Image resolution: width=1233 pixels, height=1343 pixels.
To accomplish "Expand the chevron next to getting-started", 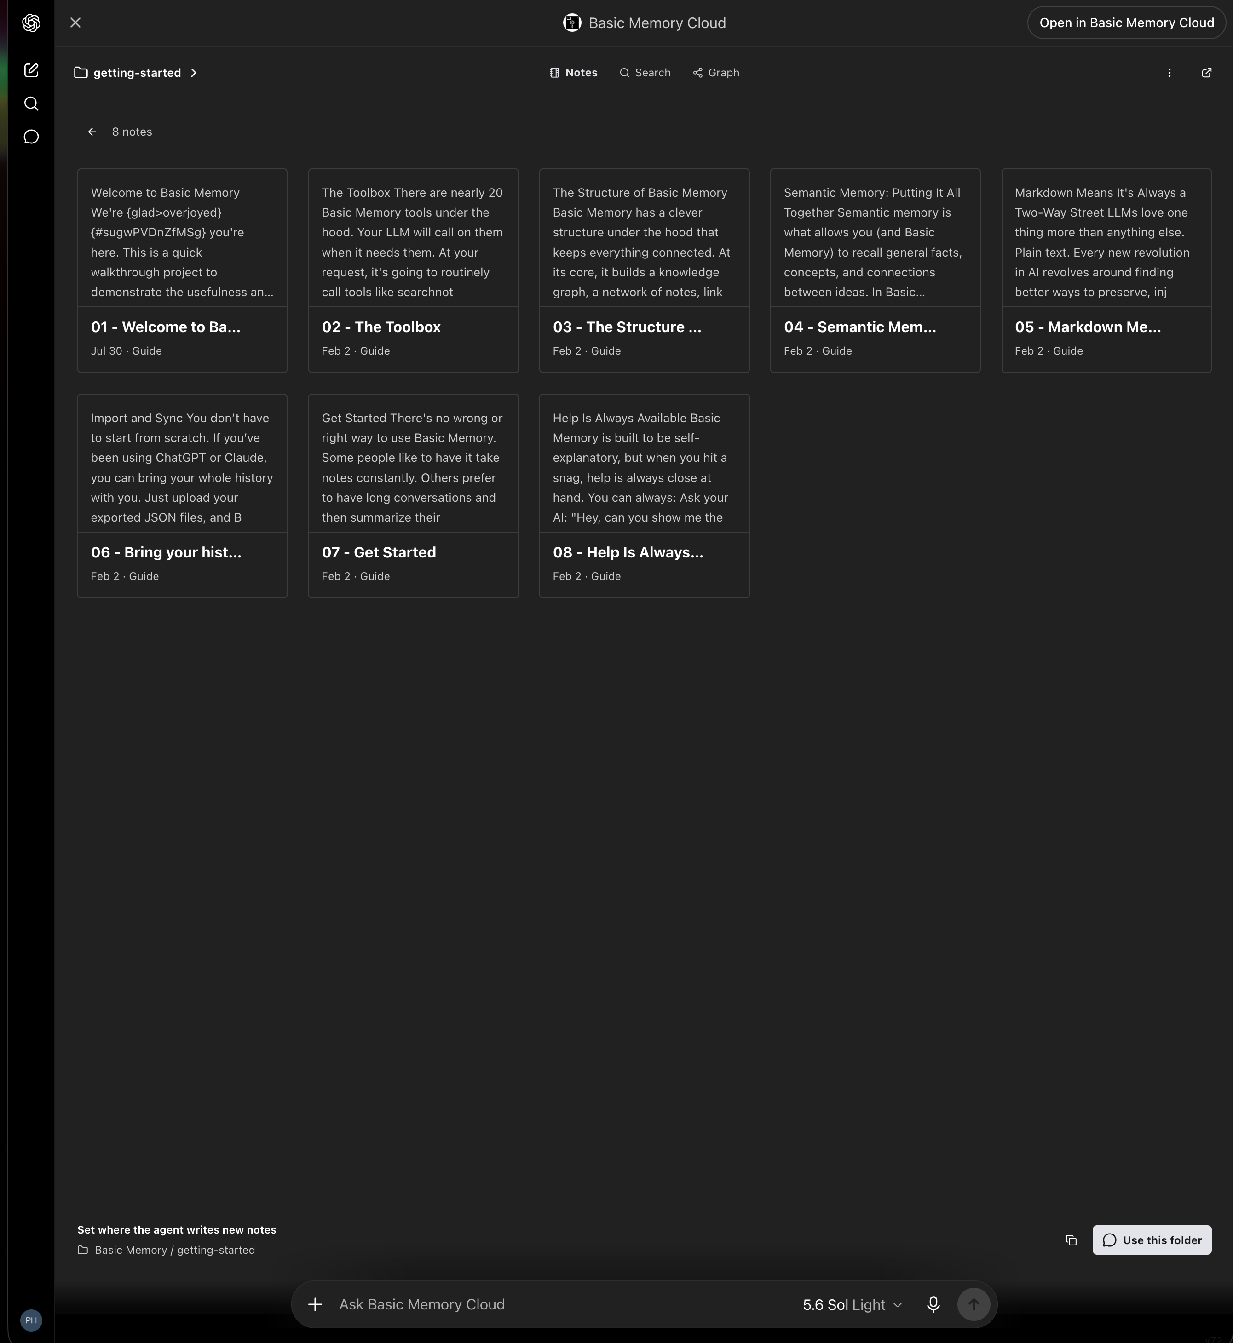I will point(194,73).
